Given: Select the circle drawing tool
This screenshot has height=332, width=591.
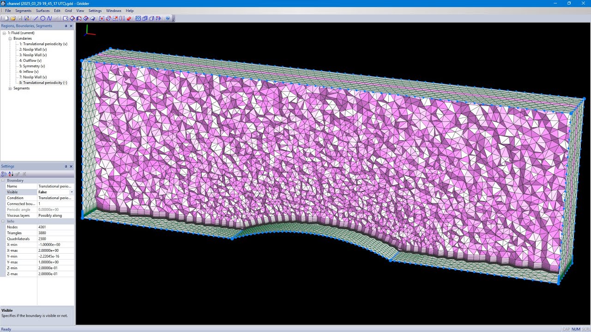Looking at the screenshot, I should tap(42, 18).
